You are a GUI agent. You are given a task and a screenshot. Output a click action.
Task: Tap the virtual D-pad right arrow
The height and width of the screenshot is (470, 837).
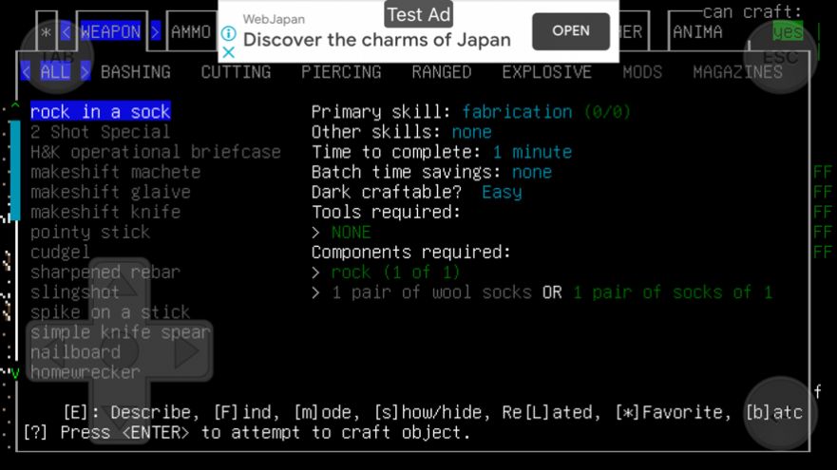click(x=185, y=351)
